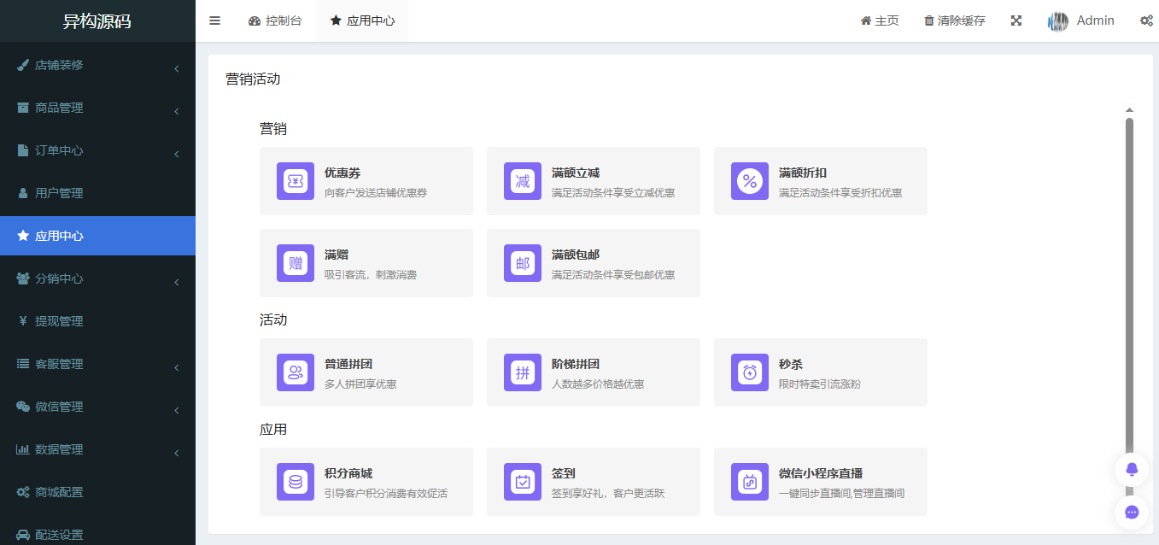Viewport: 1159px width, 545px height.
Task: Click the notification bell icon
Action: point(1131,469)
